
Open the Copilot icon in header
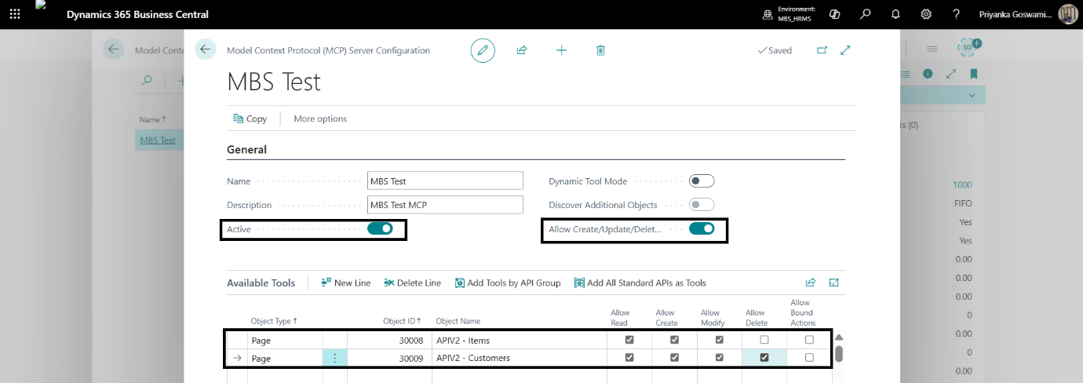point(835,14)
